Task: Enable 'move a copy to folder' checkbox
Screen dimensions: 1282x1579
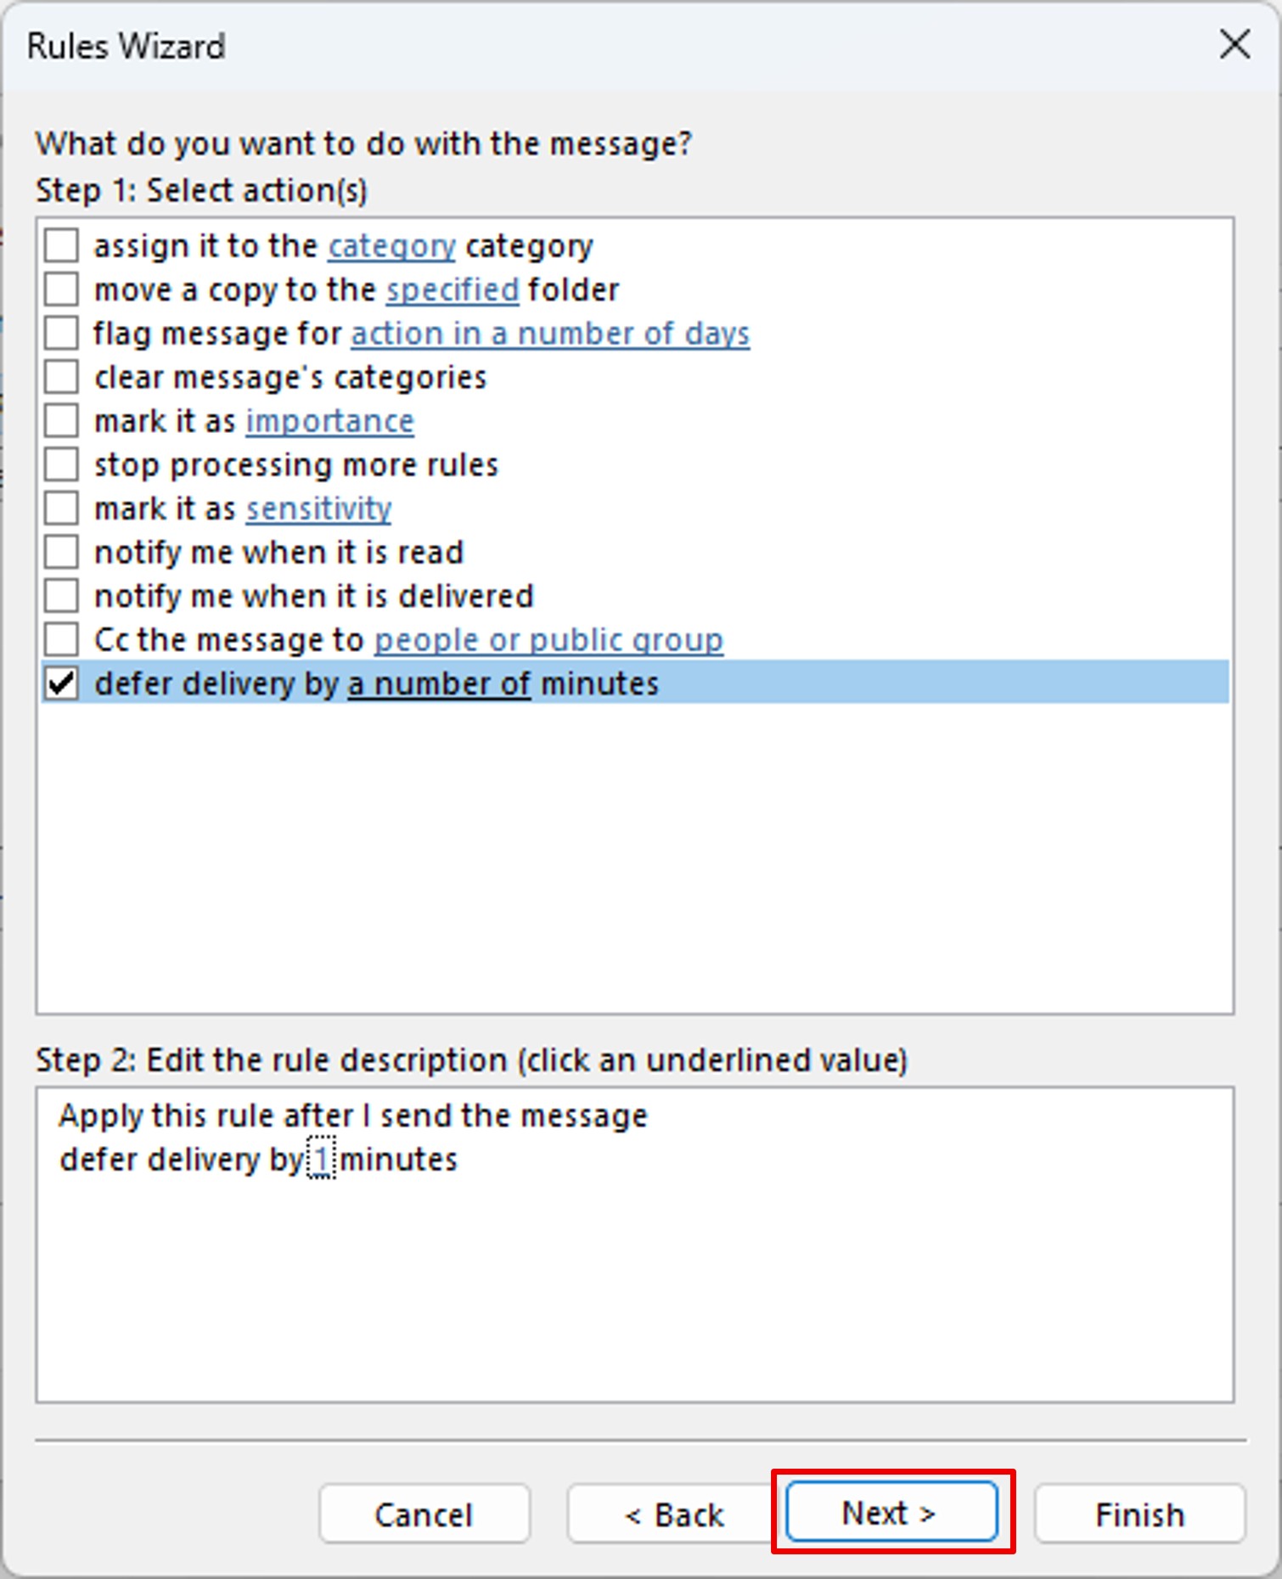Action: pyautogui.click(x=62, y=289)
